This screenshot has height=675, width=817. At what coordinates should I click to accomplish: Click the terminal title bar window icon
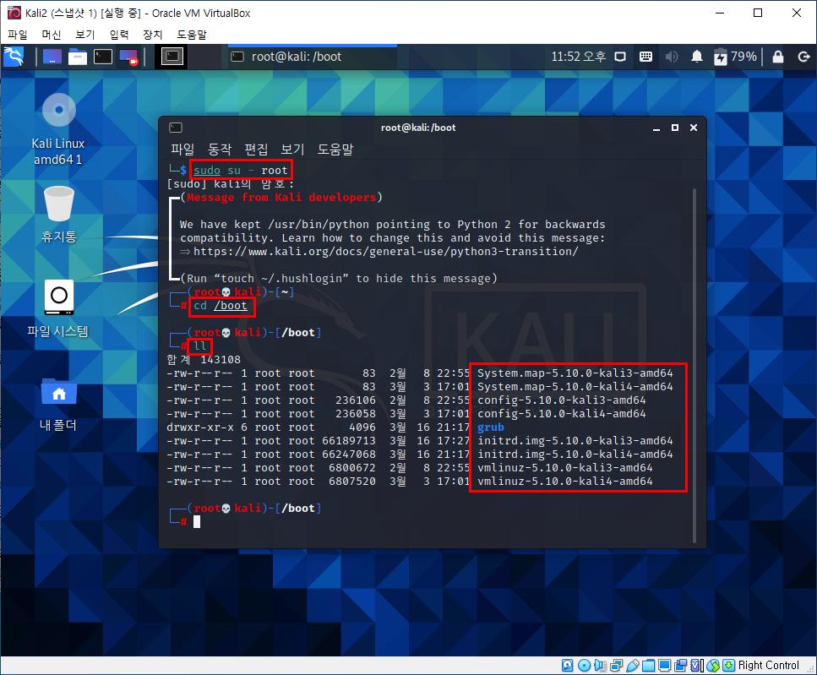point(176,128)
